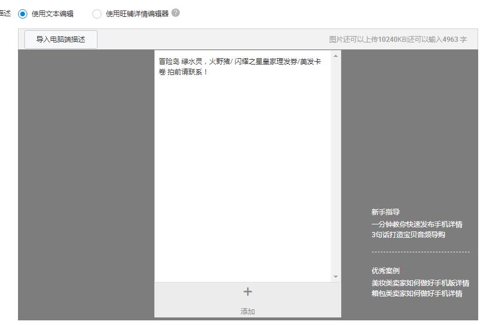Screen dimensions: 484x325
Task: Open 3句话打造宝贝音频导购 link
Action: tap(408, 235)
